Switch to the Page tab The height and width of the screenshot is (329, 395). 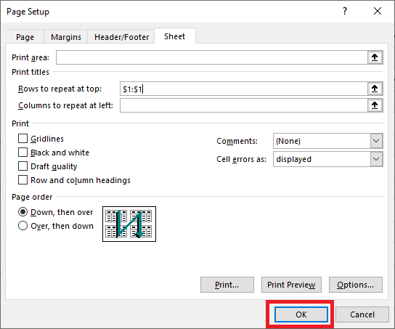(25, 37)
